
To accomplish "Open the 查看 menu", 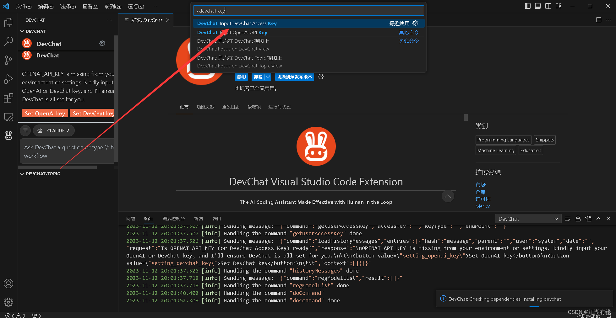I will click(90, 6).
